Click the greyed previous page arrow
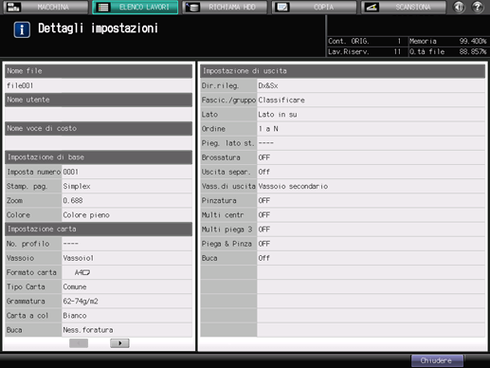 click(x=79, y=343)
